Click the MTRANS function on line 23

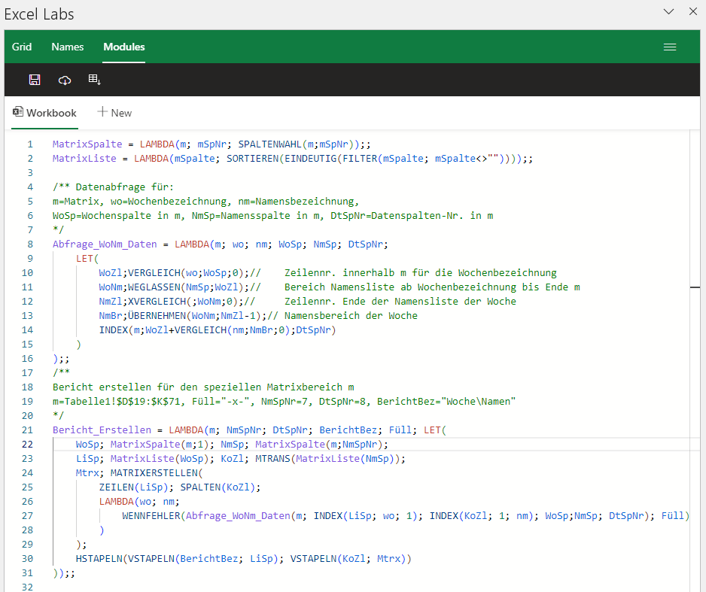click(273, 459)
